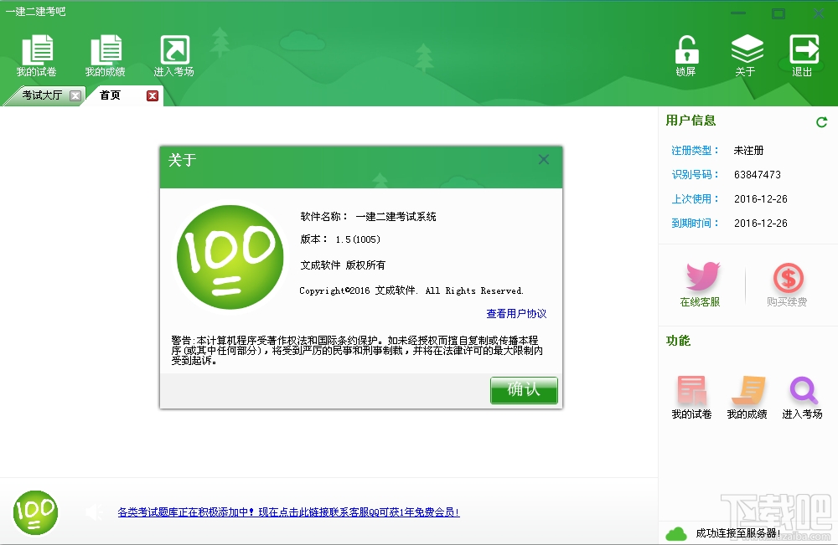The image size is (838, 545).
Task: Close the 关于 dialog with X
Action: point(544,160)
